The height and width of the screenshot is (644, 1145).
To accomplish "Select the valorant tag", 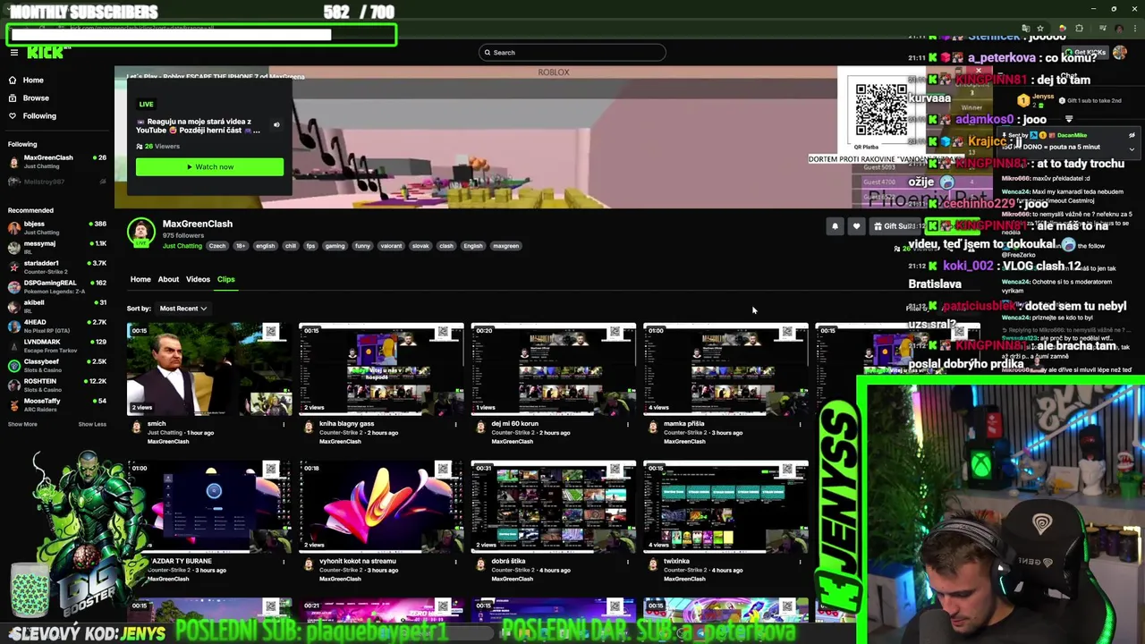I will (x=391, y=246).
